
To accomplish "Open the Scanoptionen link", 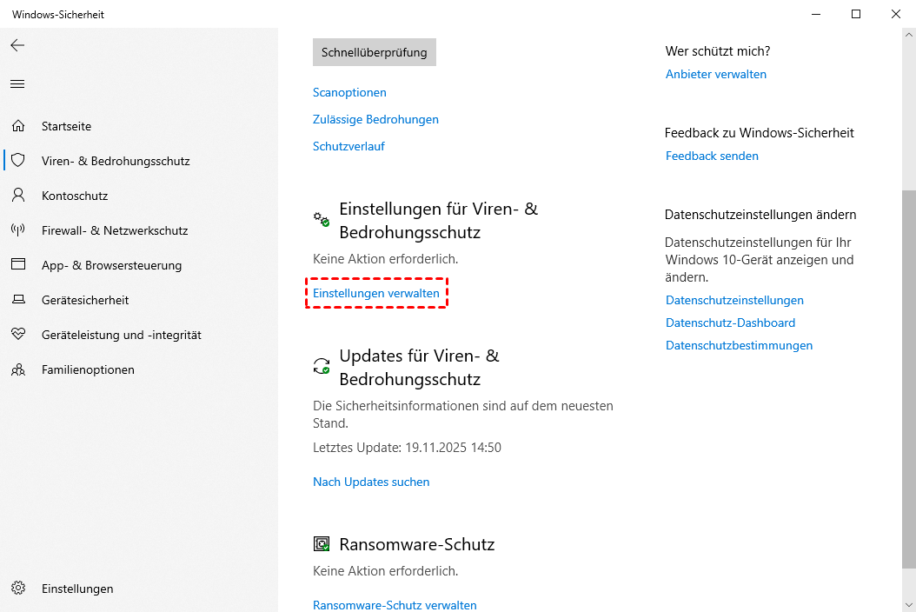I will point(349,92).
